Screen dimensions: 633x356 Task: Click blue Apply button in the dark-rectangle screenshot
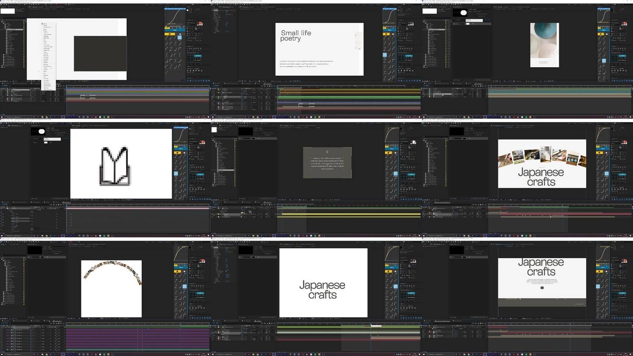175,30
